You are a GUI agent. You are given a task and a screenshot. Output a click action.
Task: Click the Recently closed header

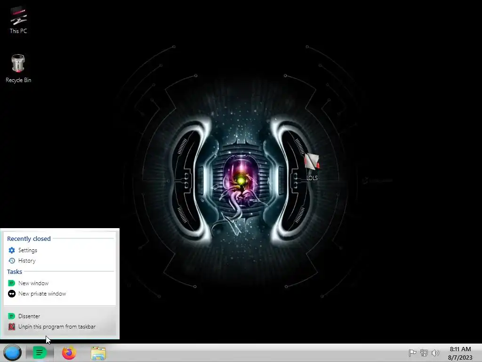[x=29, y=239]
